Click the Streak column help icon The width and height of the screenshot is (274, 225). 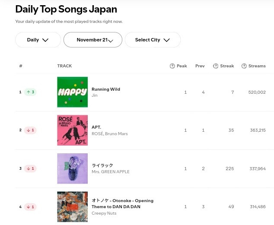(216, 66)
